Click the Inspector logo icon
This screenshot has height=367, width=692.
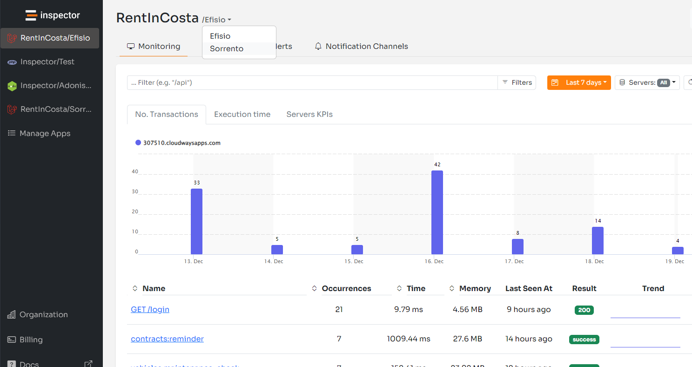tap(31, 15)
